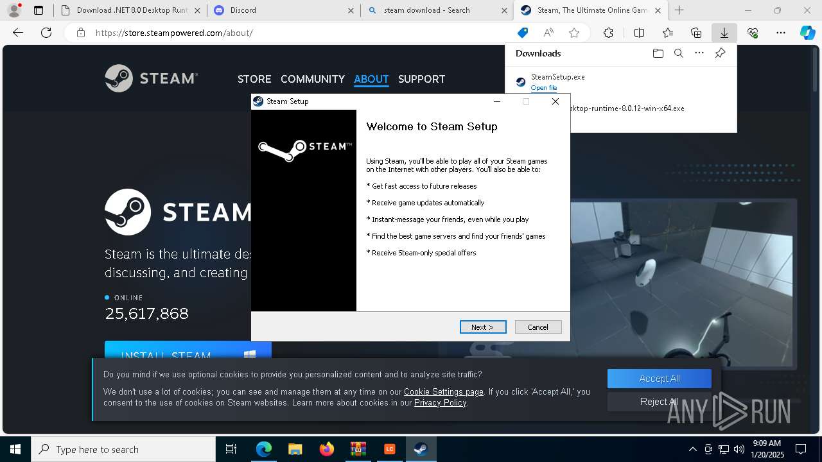Open Steam Setup taskbar icon
Screen dimensions: 822x462
point(421,449)
